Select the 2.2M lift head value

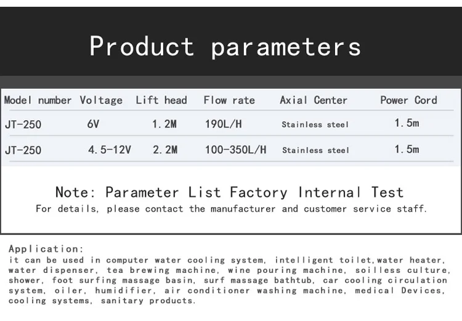(x=164, y=150)
